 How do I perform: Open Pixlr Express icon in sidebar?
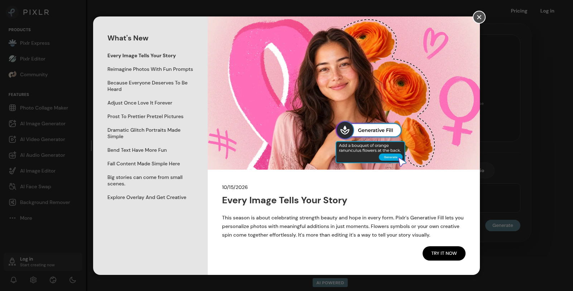13,43
